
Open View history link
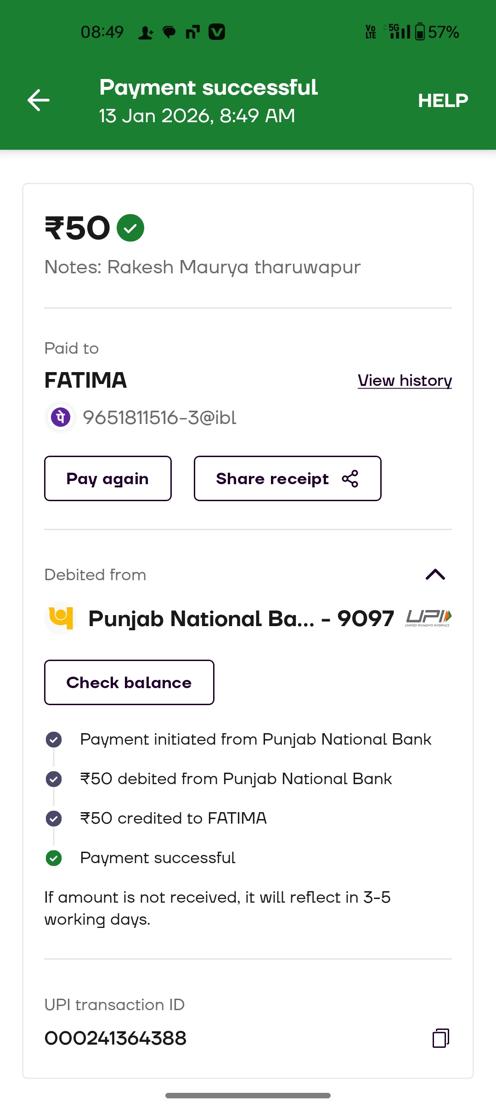point(405,380)
